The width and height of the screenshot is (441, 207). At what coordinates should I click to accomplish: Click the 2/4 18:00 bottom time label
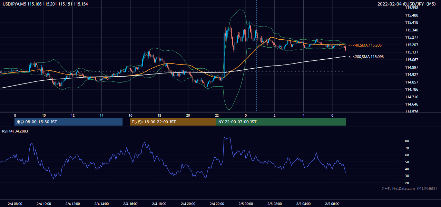pos(159,204)
